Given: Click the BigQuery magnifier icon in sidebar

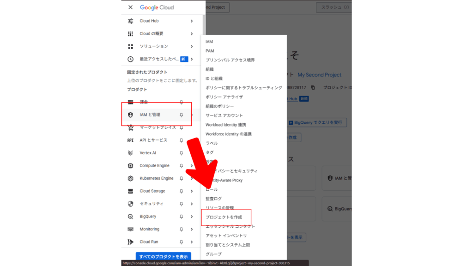Looking at the screenshot, I should pyautogui.click(x=130, y=217).
